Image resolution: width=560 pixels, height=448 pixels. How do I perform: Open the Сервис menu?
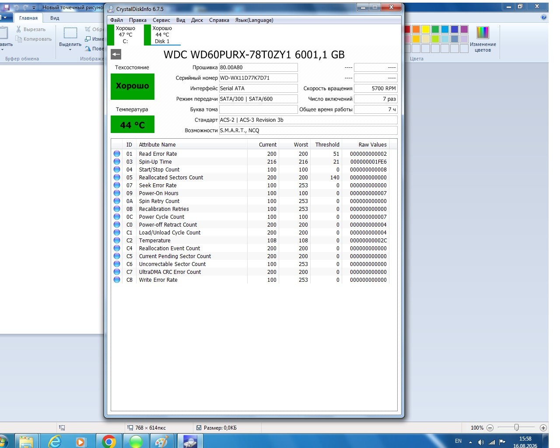[x=161, y=20]
